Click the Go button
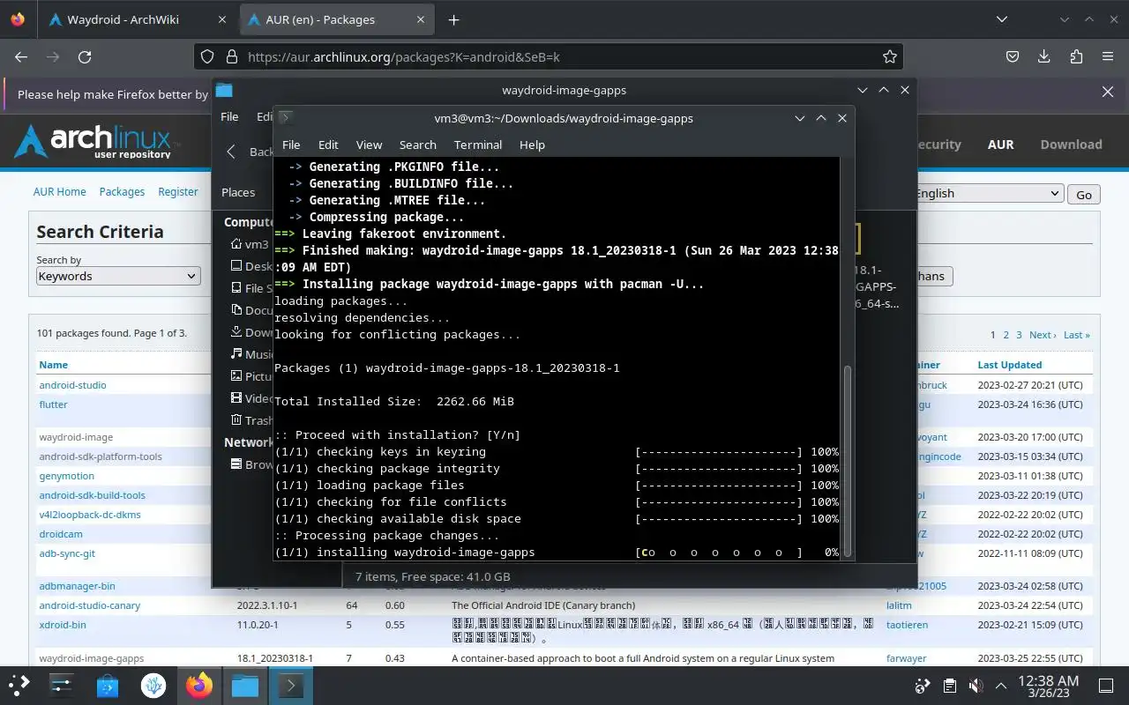The height and width of the screenshot is (705, 1129). [x=1084, y=195]
